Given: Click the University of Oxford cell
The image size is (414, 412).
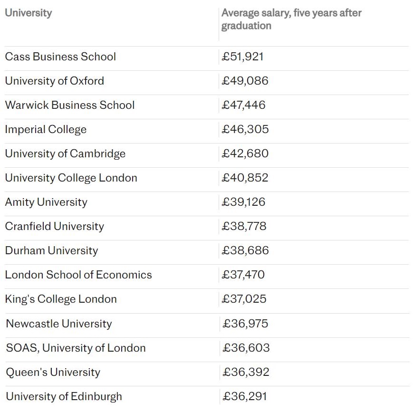Looking at the screenshot, I should (55, 81).
